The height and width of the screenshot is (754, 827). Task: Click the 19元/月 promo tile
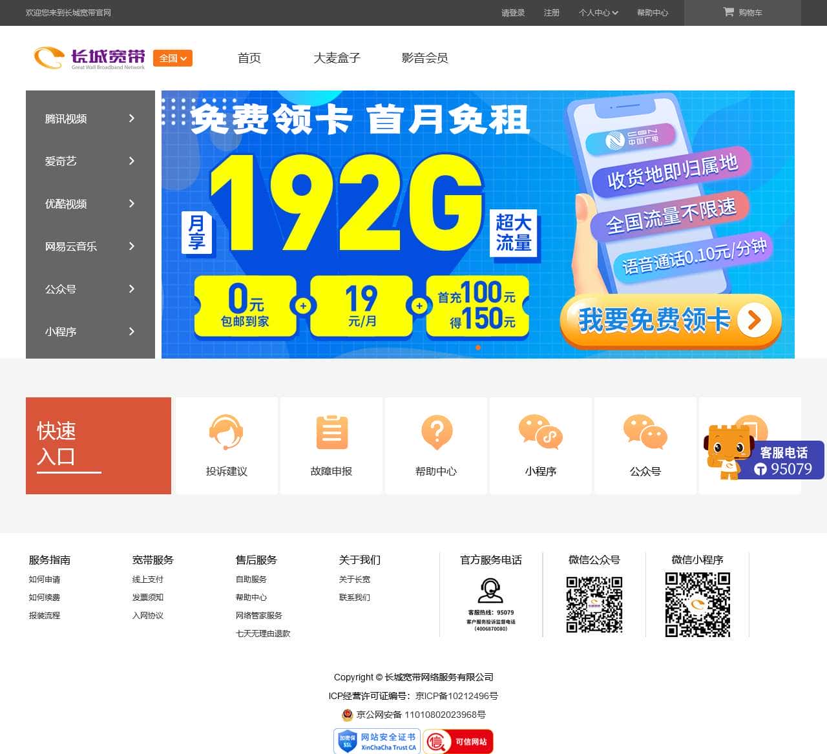362,307
